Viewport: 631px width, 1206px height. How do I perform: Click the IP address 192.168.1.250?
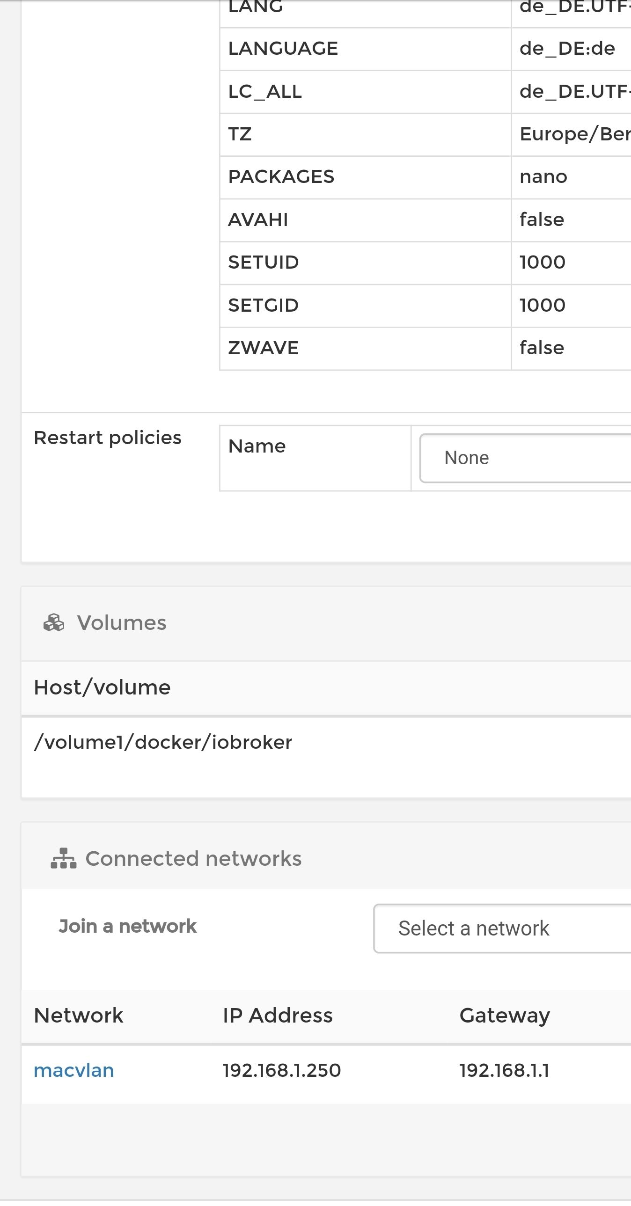[281, 1071]
